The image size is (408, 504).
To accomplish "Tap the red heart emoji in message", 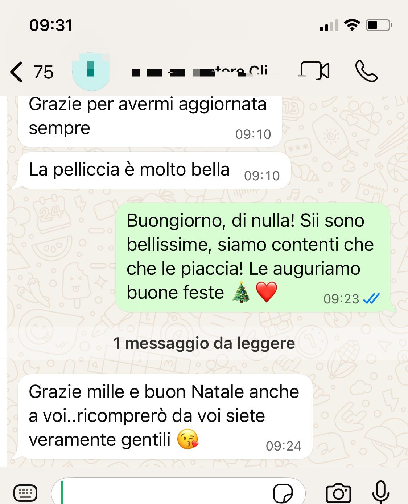I will 267,292.
